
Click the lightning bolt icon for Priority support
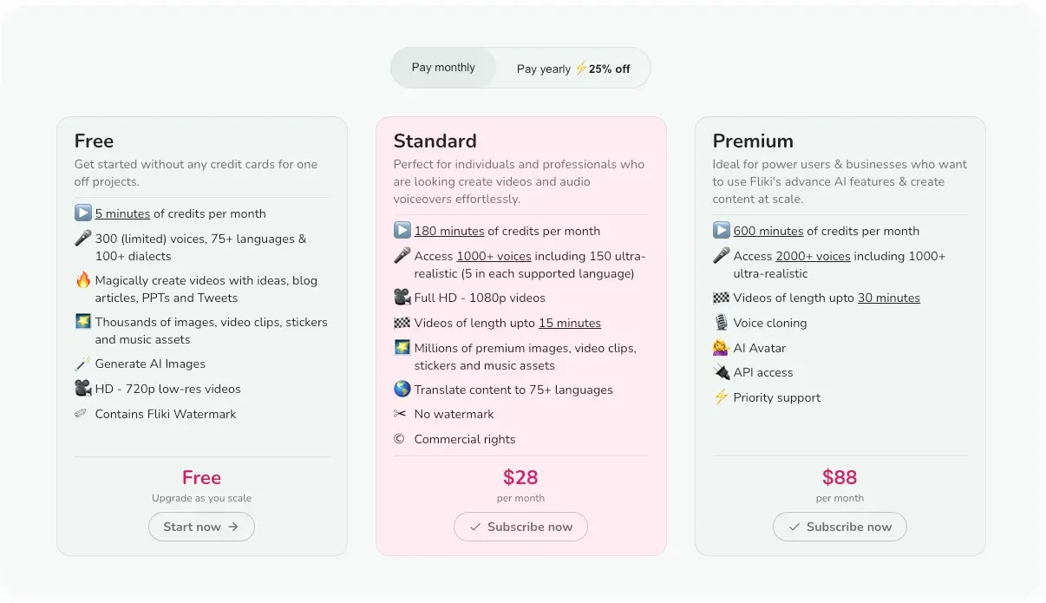point(721,397)
